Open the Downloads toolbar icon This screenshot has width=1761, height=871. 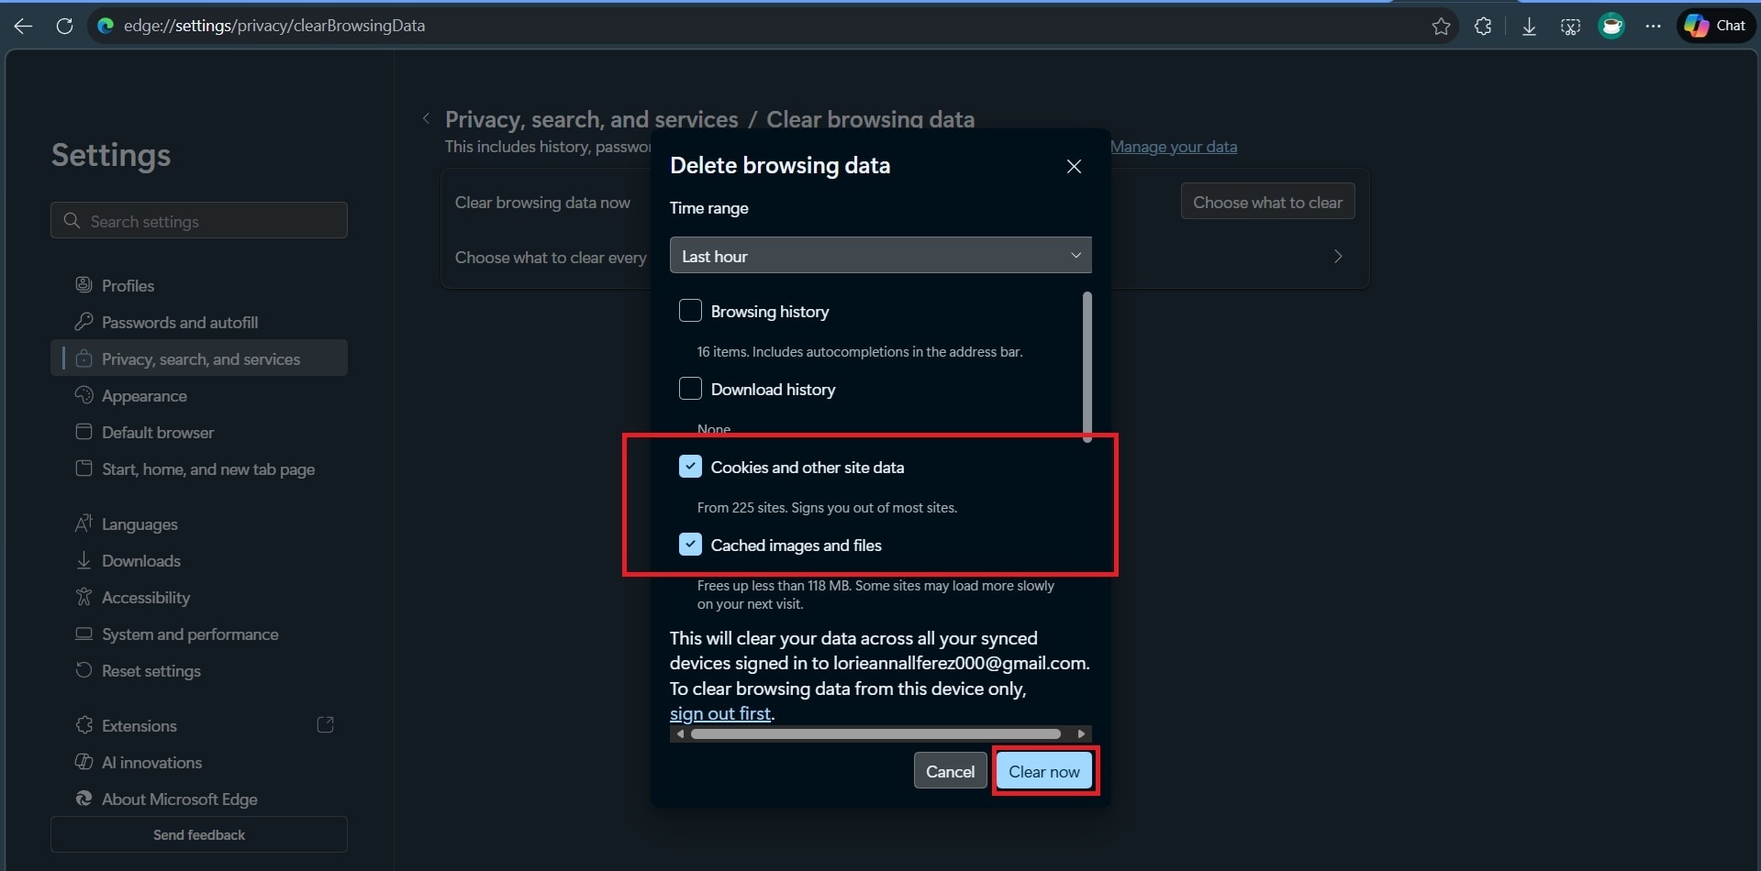(x=1529, y=26)
